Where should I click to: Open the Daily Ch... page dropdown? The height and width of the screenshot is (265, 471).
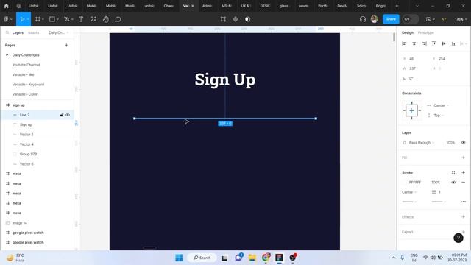point(58,32)
